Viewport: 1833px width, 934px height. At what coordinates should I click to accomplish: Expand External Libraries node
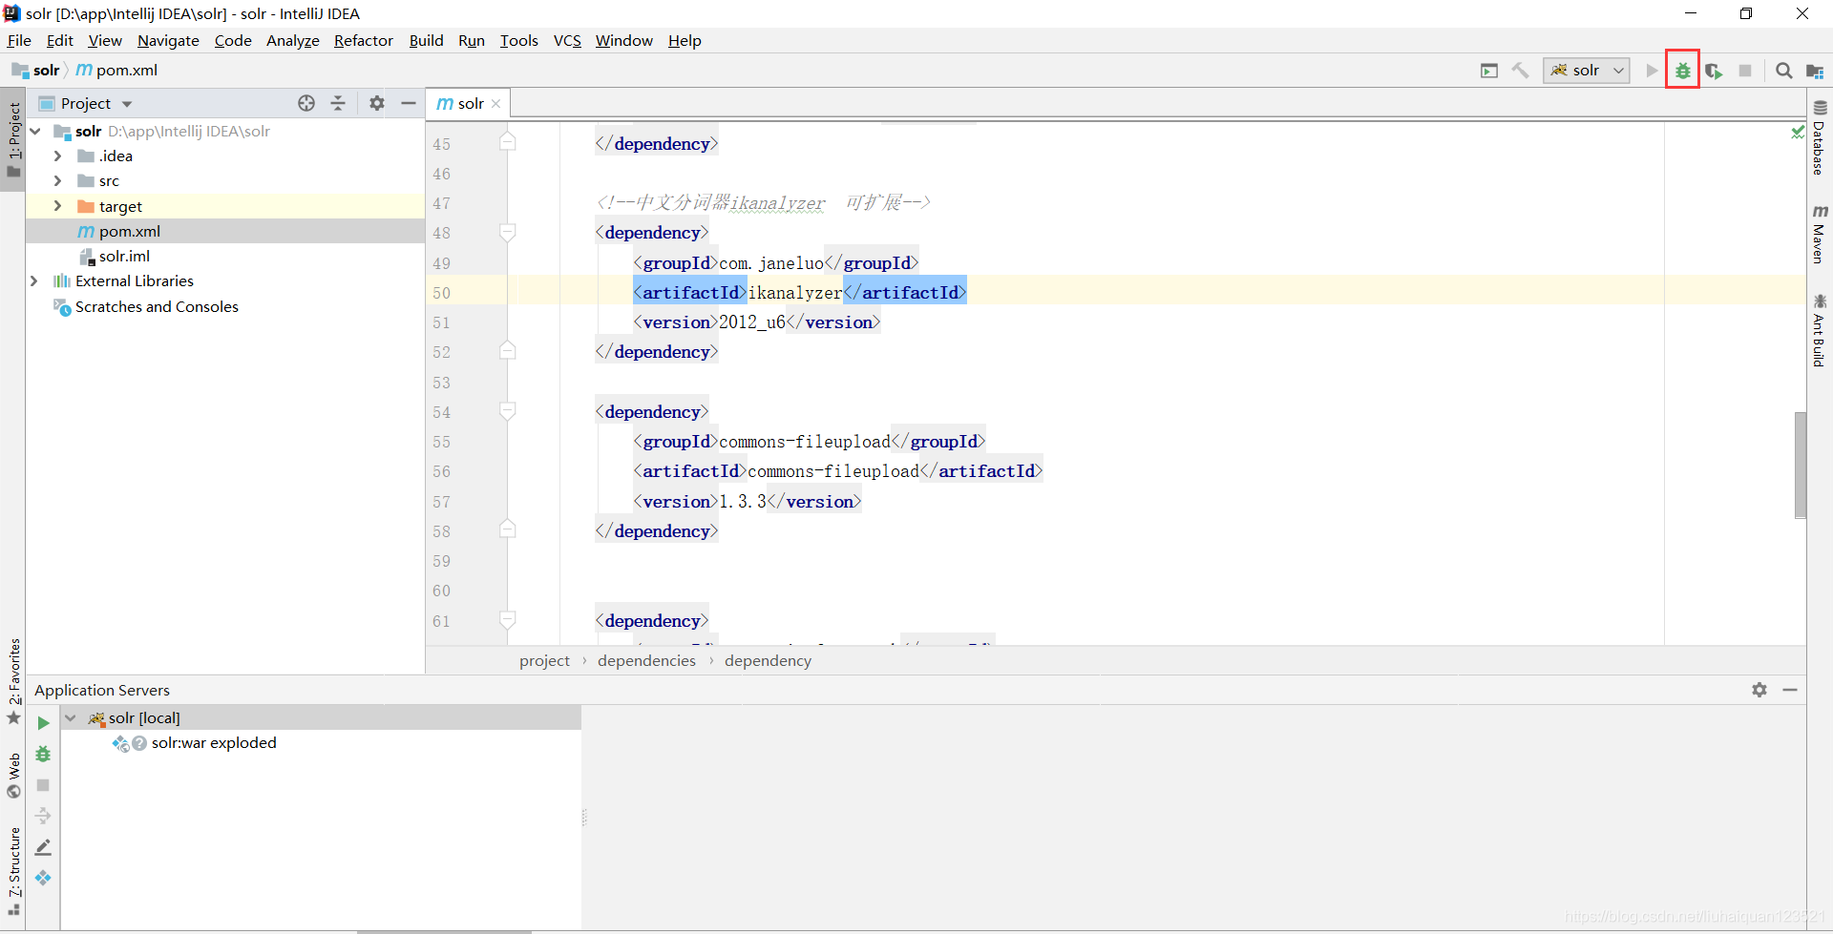[35, 280]
